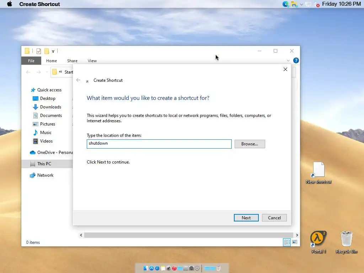Expand hidden tray icons chevron in top bar
The height and width of the screenshot is (273, 364).
tap(301, 4)
